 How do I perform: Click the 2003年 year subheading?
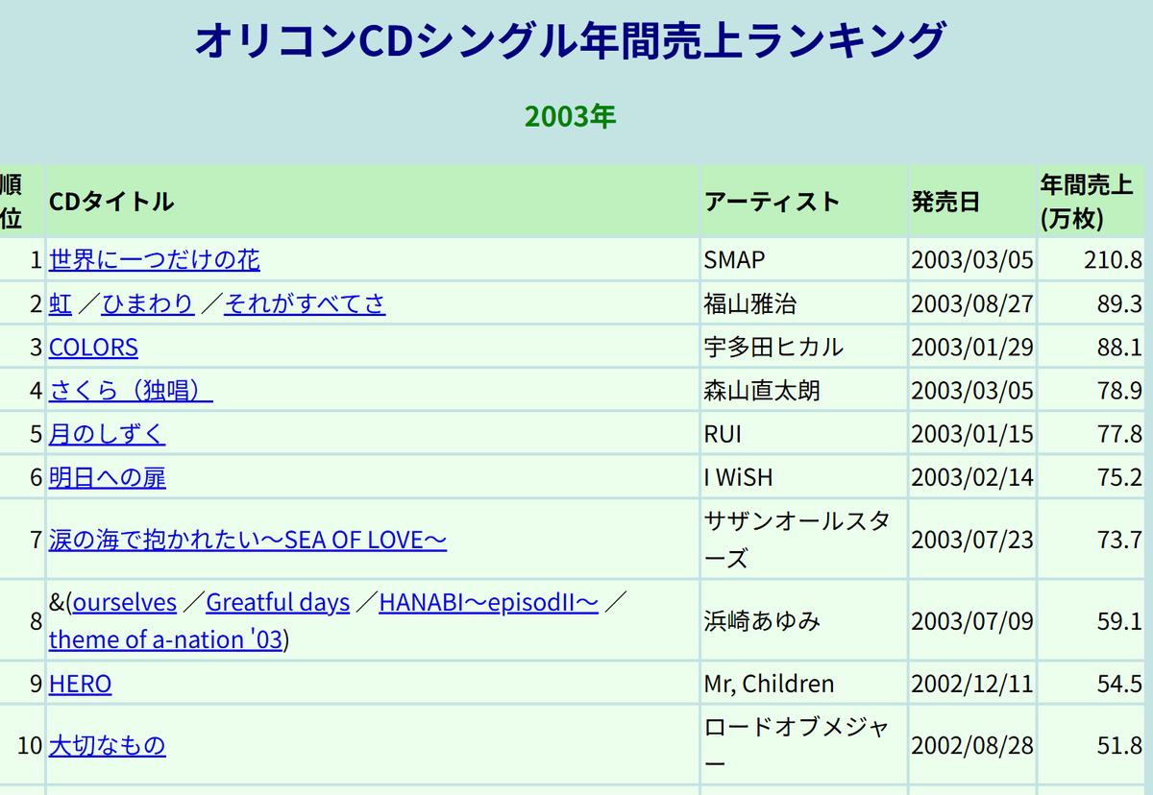click(571, 116)
